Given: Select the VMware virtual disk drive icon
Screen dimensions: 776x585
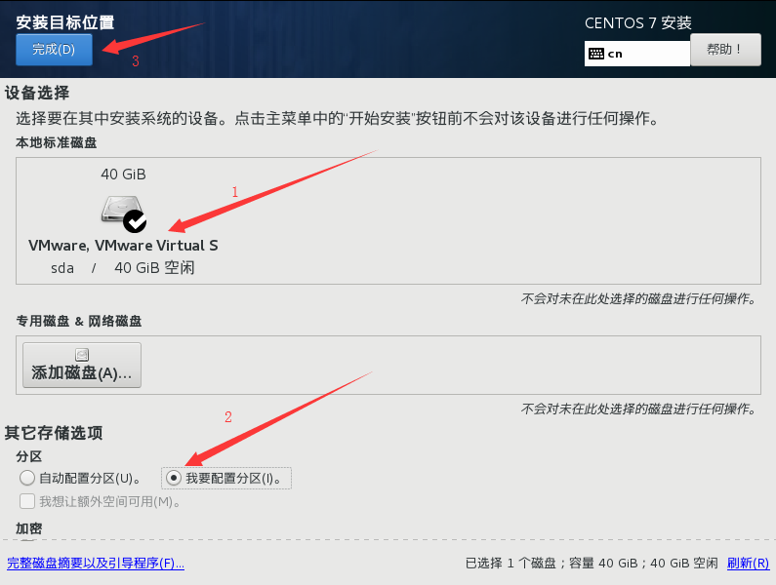Looking at the screenshot, I should (122, 210).
